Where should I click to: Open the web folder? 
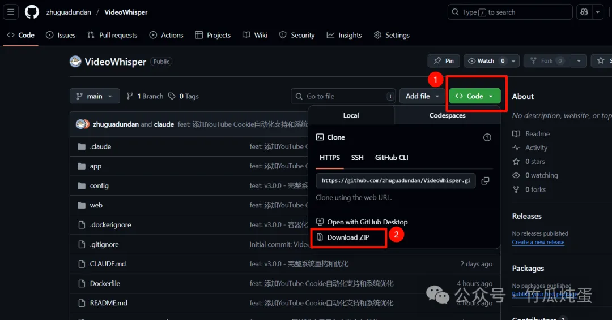tap(96, 205)
